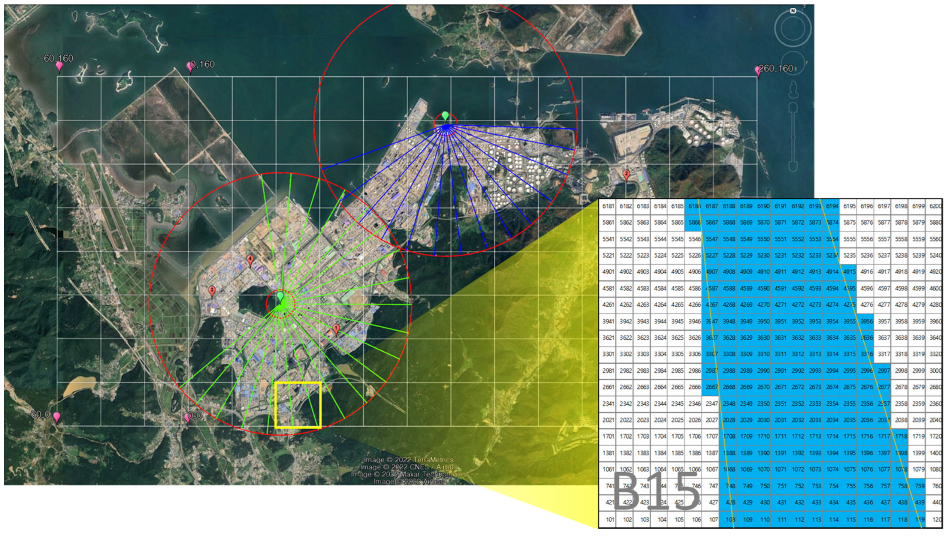Click the red pin numbered 2
The height and width of the screenshot is (537, 949).
[626, 175]
